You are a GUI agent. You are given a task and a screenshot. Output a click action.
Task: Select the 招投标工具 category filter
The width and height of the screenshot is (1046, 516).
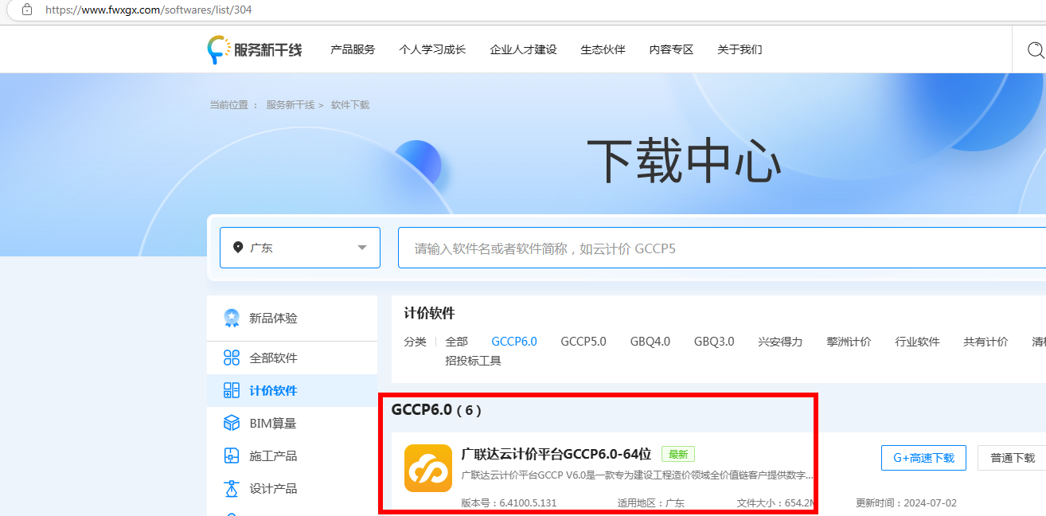(473, 361)
